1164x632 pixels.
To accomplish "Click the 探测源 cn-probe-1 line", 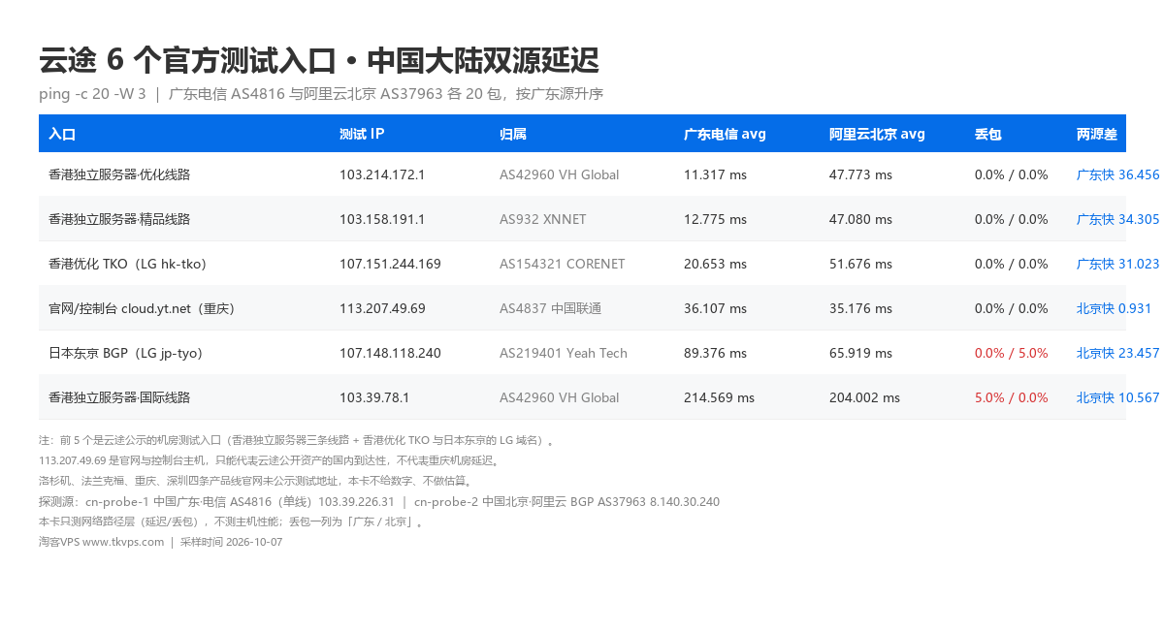I will (379, 501).
